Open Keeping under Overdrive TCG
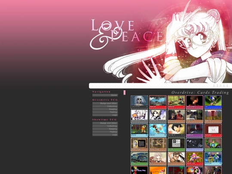This screenshot has height=174, width=232. tap(105, 109)
